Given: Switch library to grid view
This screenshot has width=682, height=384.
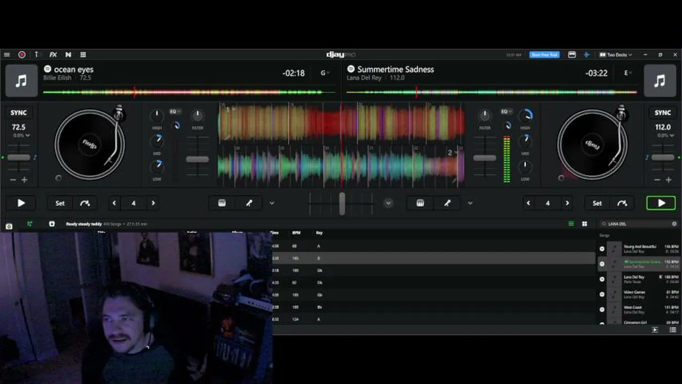Looking at the screenshot, I should pyautogui.click(x=584, y=224).
